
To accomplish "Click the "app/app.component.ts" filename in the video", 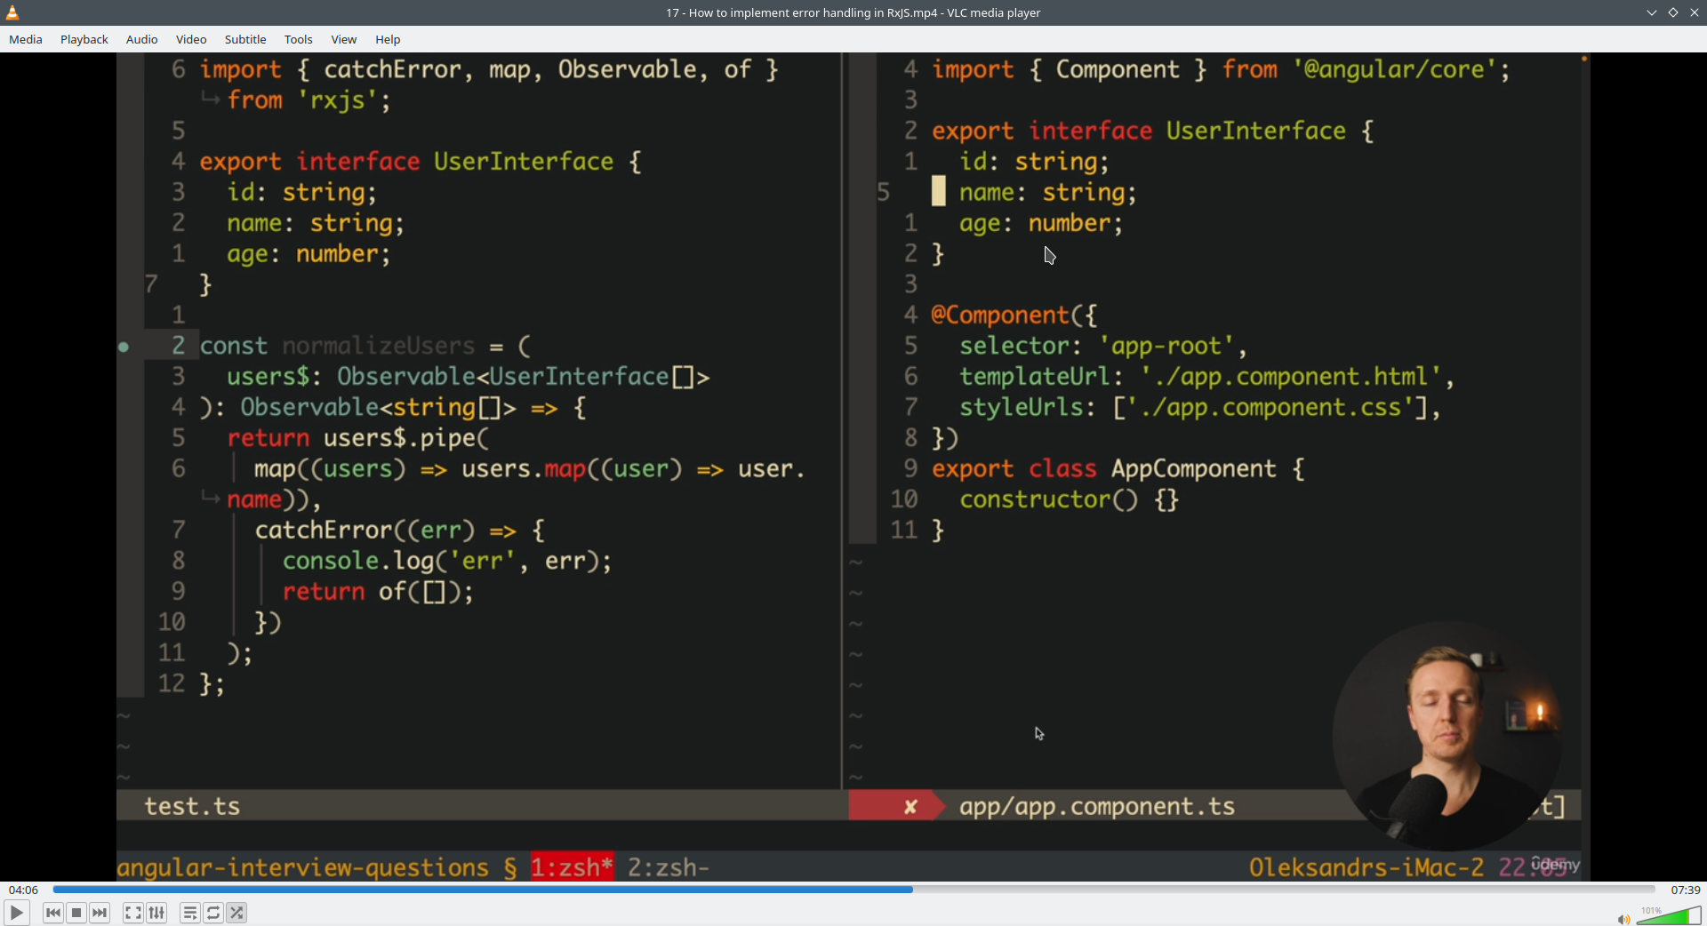I will click(x=1097, y=806).
